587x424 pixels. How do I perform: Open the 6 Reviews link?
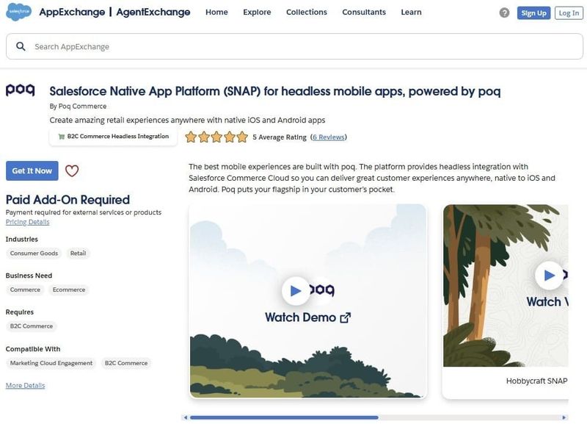pos(328,137)
